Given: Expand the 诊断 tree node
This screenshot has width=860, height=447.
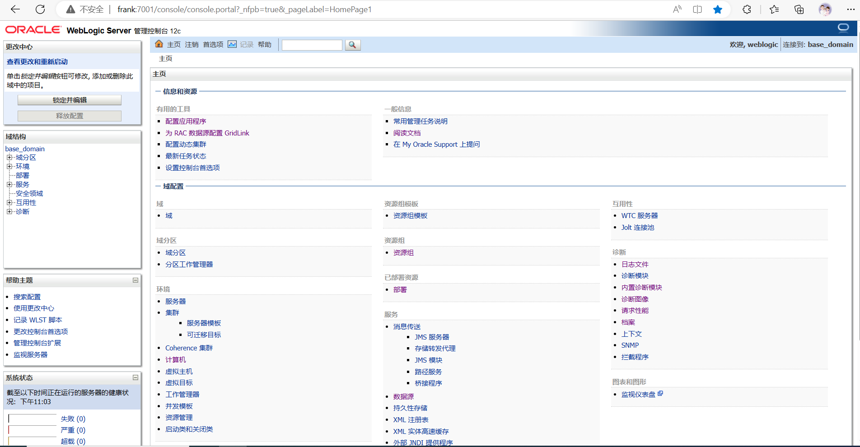Looking at the screenshot, I should [x=9, y=211].
